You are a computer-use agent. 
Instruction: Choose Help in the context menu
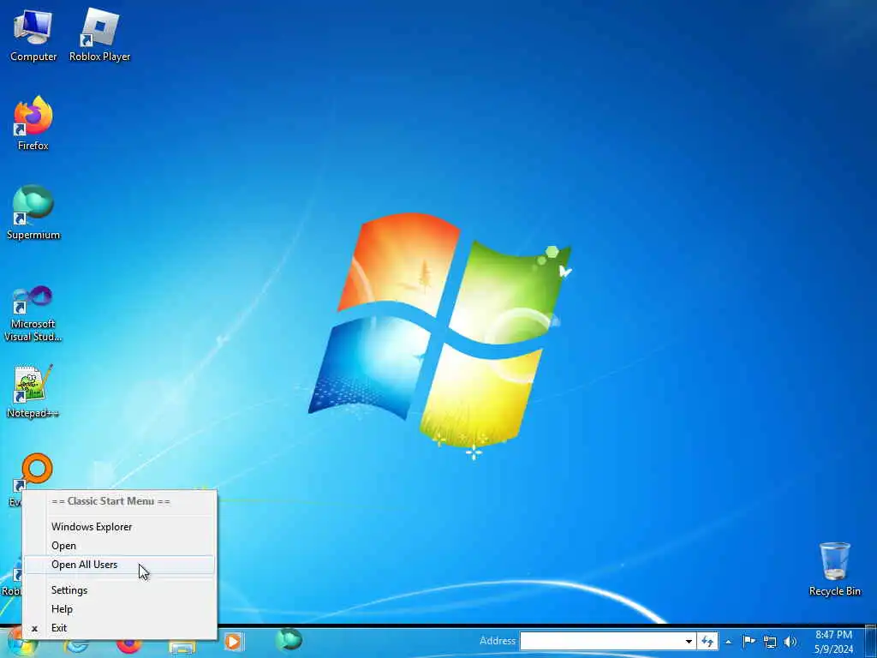(119, 609)
